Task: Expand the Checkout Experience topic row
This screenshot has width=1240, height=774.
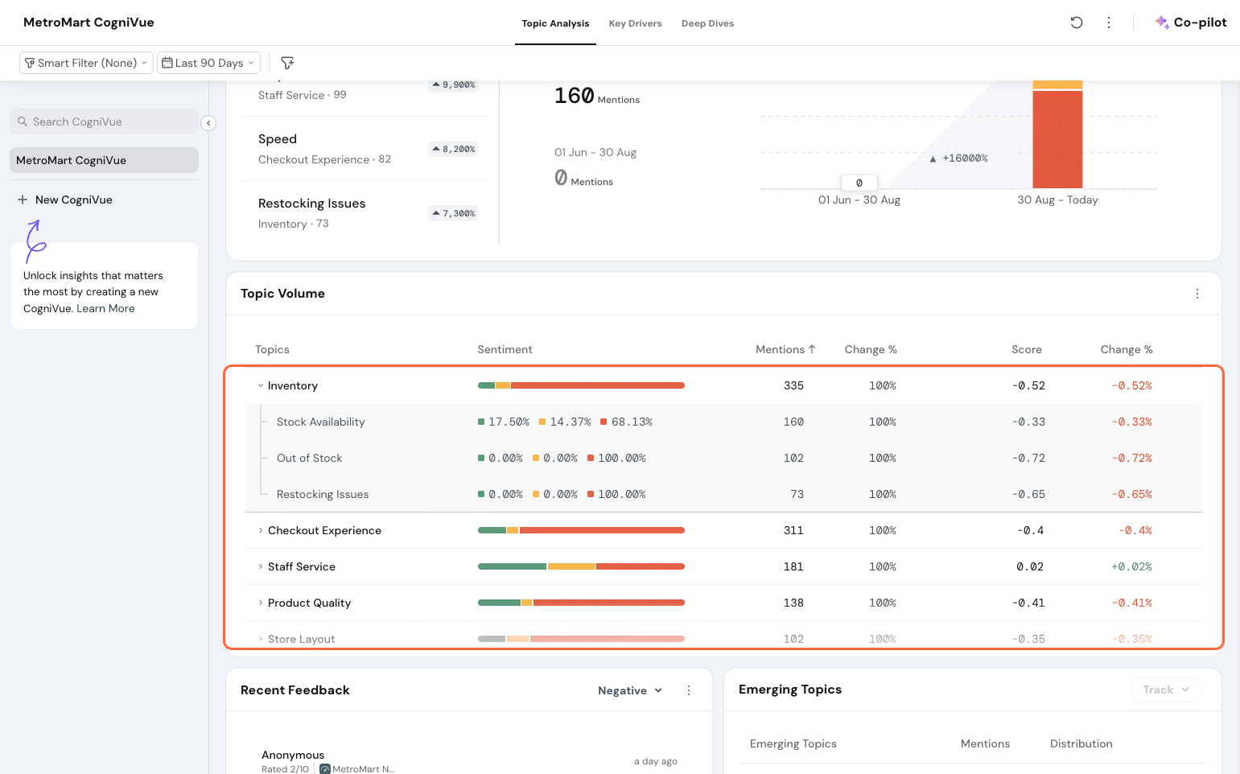Action: 261,530
